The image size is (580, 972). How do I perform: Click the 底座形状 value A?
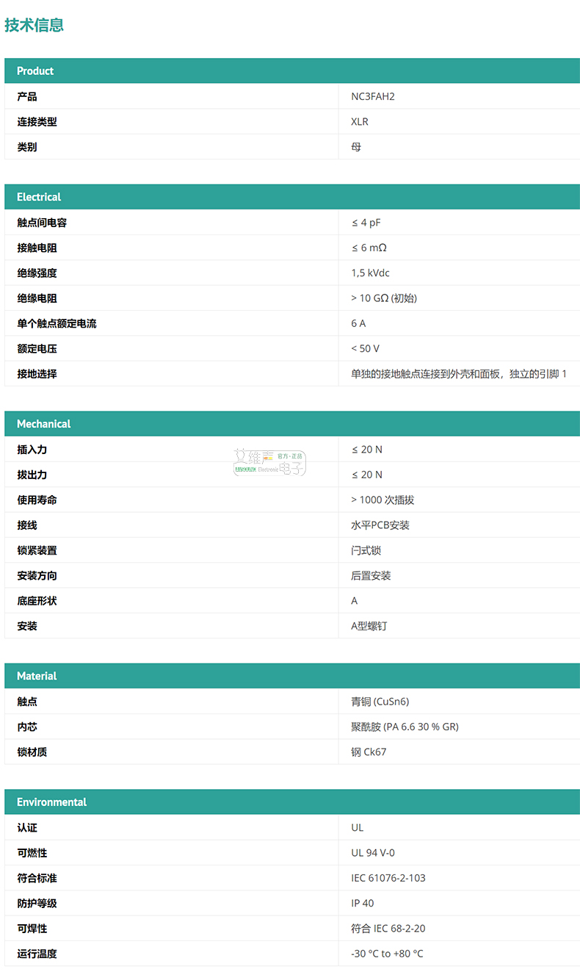(x=355, y=601)
